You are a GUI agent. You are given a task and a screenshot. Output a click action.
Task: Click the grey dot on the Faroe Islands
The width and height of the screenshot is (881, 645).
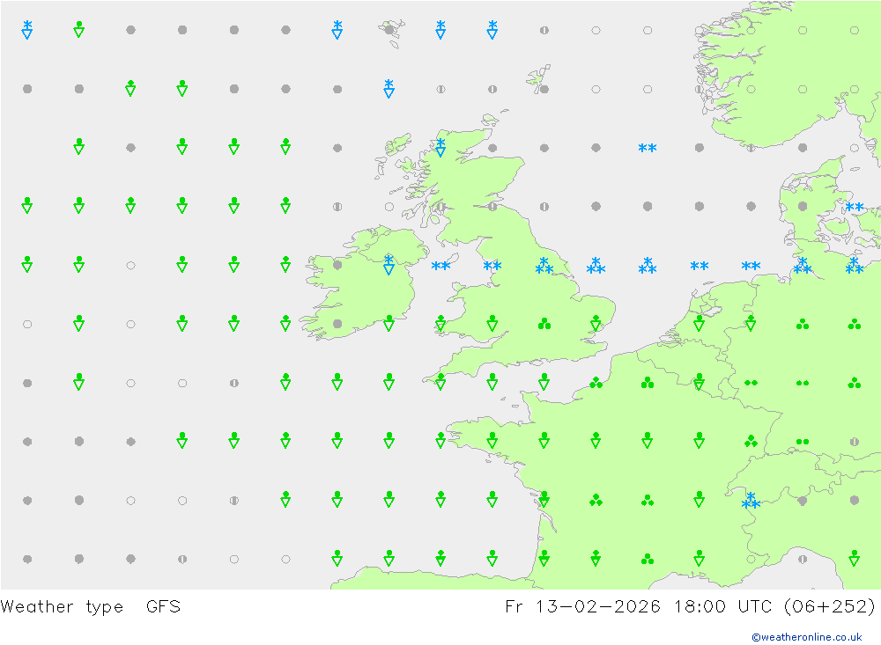tap(389, 30)
